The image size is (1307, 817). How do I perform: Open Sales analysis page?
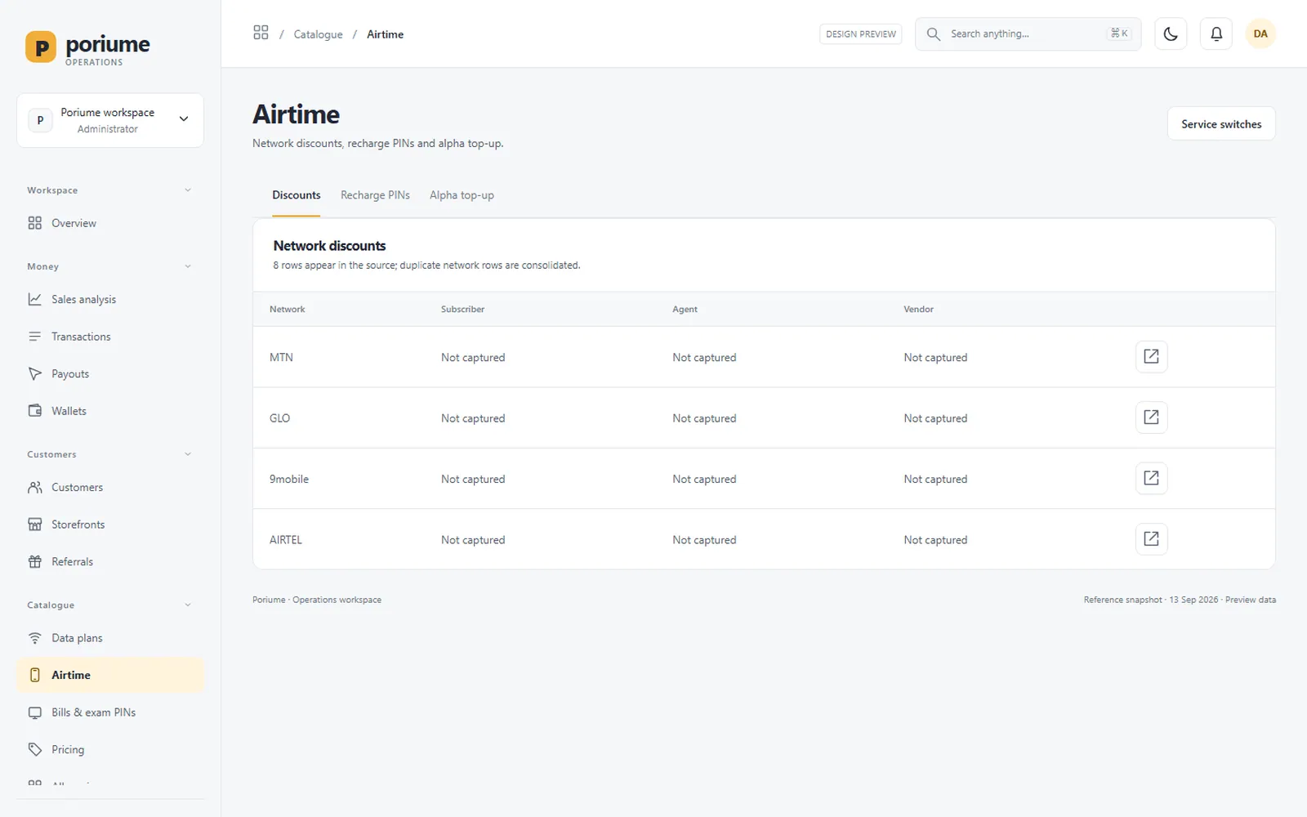point(110,299)
